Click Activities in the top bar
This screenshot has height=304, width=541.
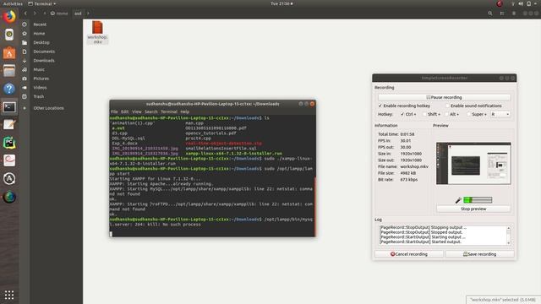coord(13,3)
